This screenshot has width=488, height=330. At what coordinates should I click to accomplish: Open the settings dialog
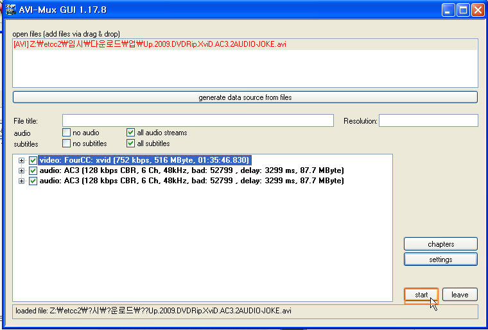click(440, 260)
